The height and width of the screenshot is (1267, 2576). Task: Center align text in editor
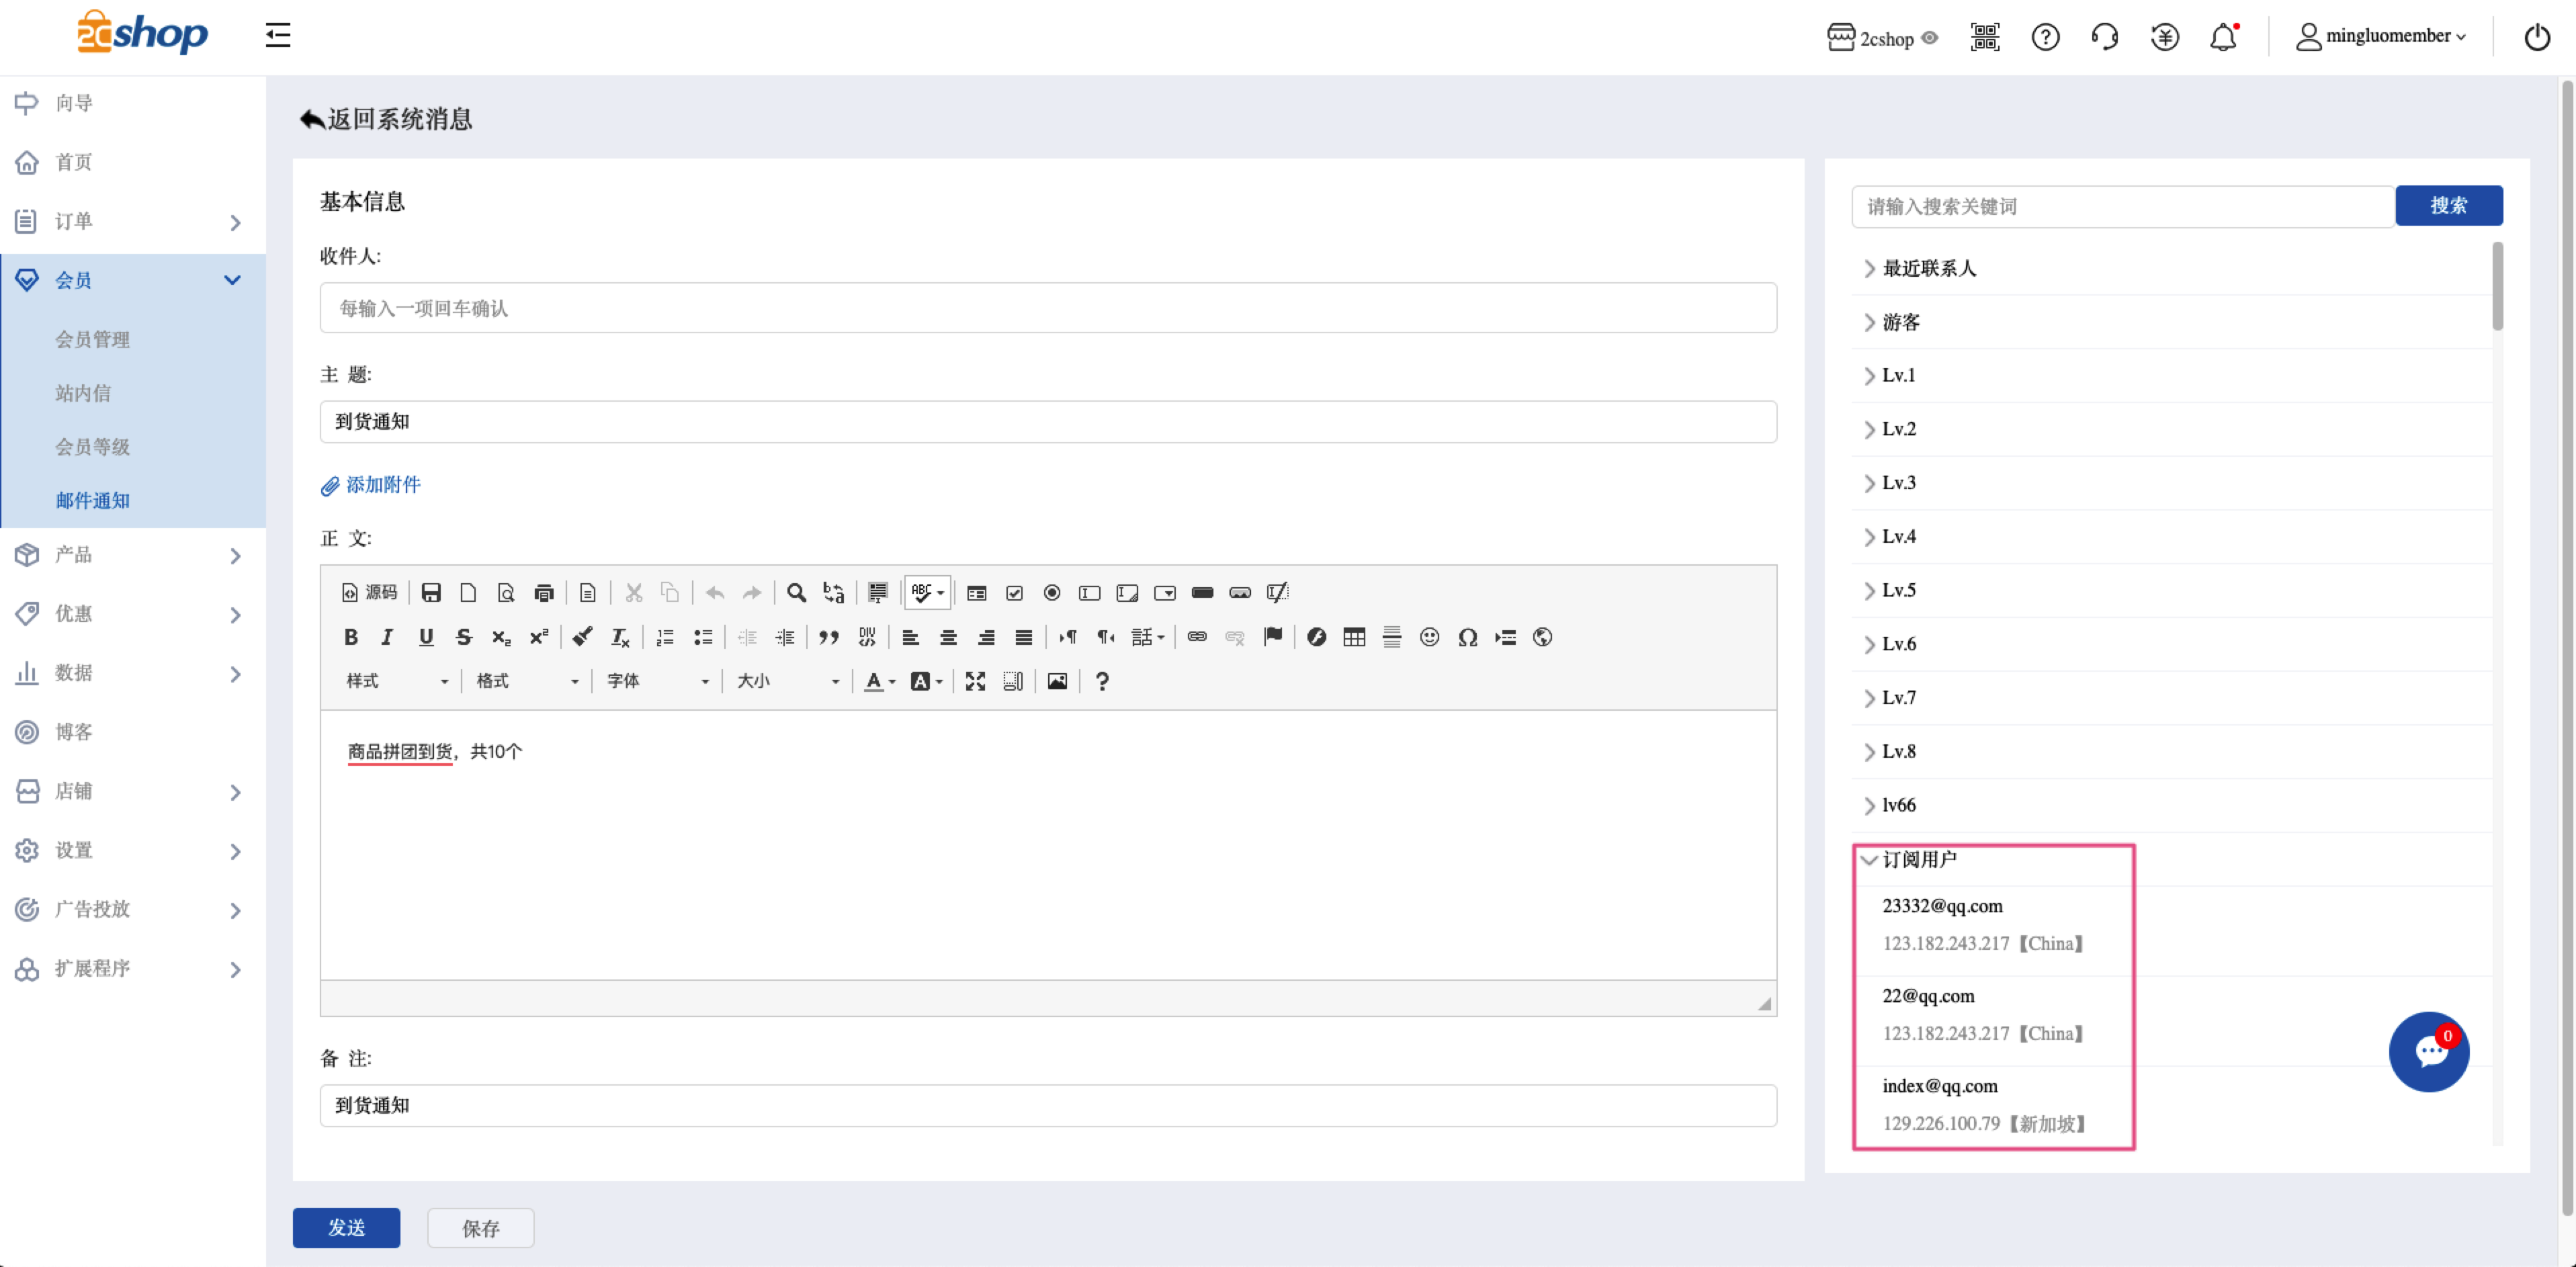948,637
